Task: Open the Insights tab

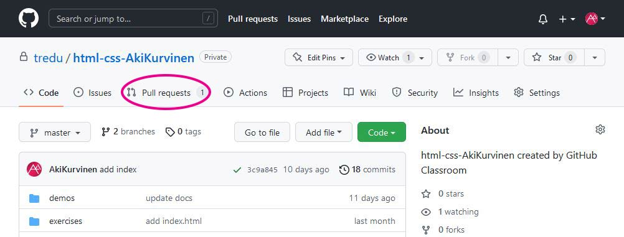Action: tap(476, 93)
